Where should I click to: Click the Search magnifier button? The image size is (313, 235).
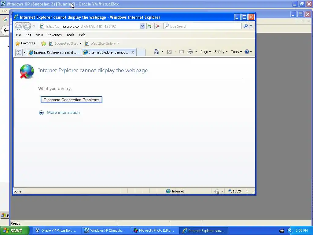pyautogui.click(x=246, y=26)
